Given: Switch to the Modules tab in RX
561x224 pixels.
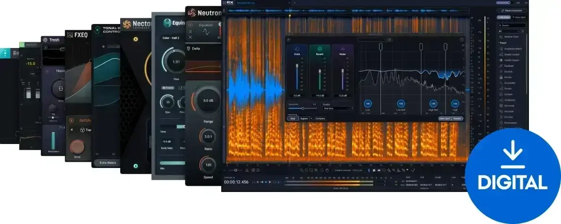Looking at the screenshot, I should (x=504, y=17).
